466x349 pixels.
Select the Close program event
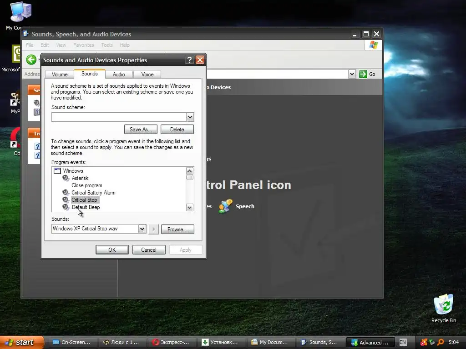pyautogui.click(x=87, y=185)
